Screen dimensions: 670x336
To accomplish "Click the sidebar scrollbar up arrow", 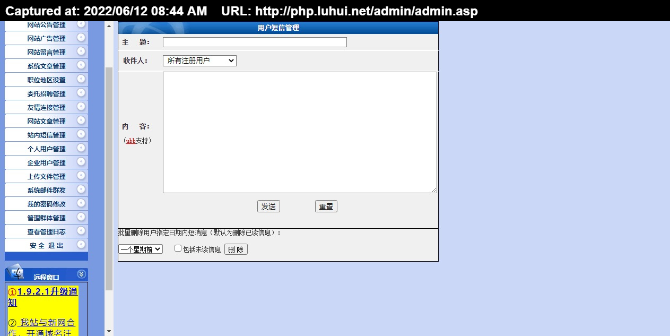I will (x=109, y=25).
